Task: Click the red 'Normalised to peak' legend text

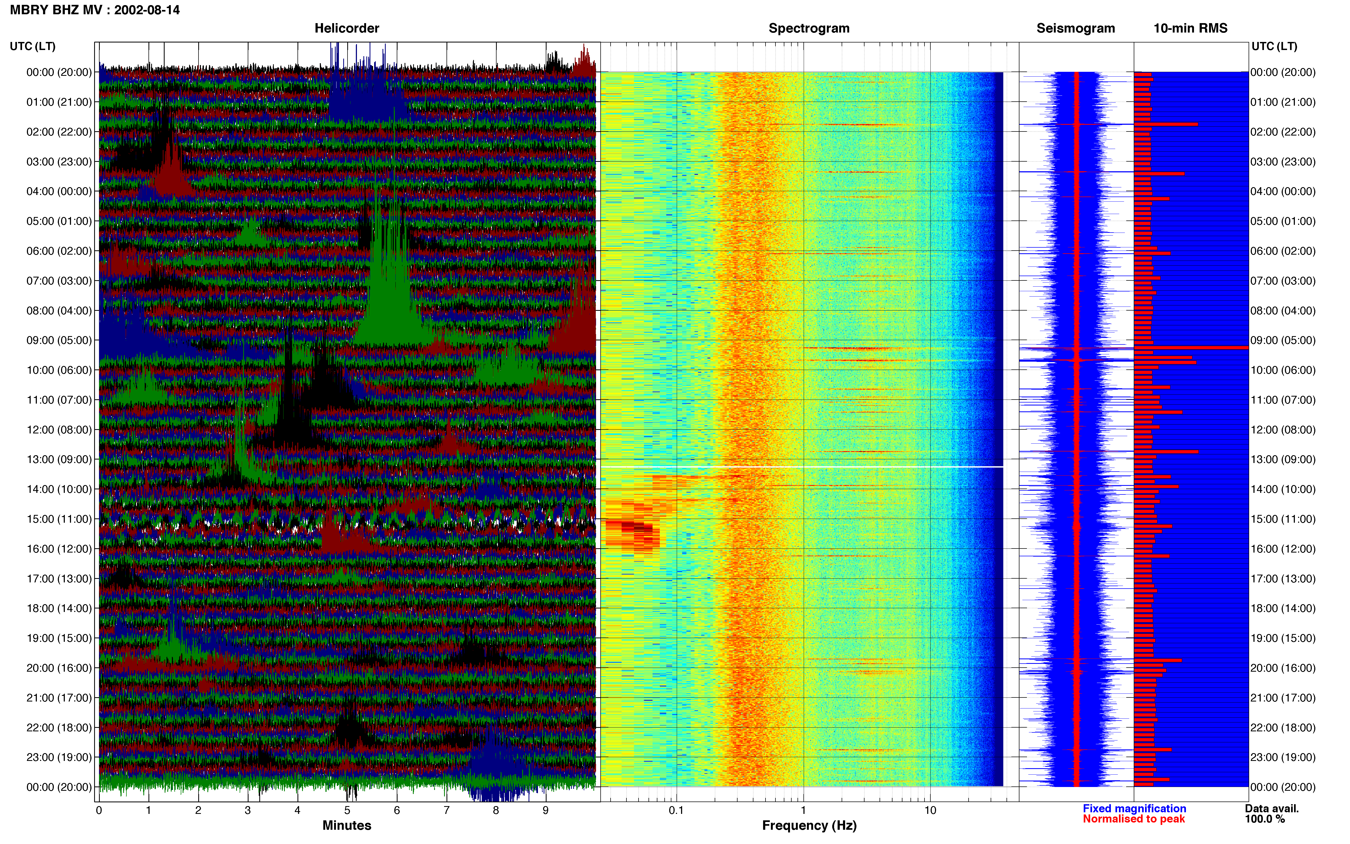Action: coord(1133,819)
